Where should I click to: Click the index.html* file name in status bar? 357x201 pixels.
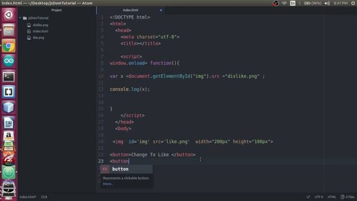(x=28, y=197)
